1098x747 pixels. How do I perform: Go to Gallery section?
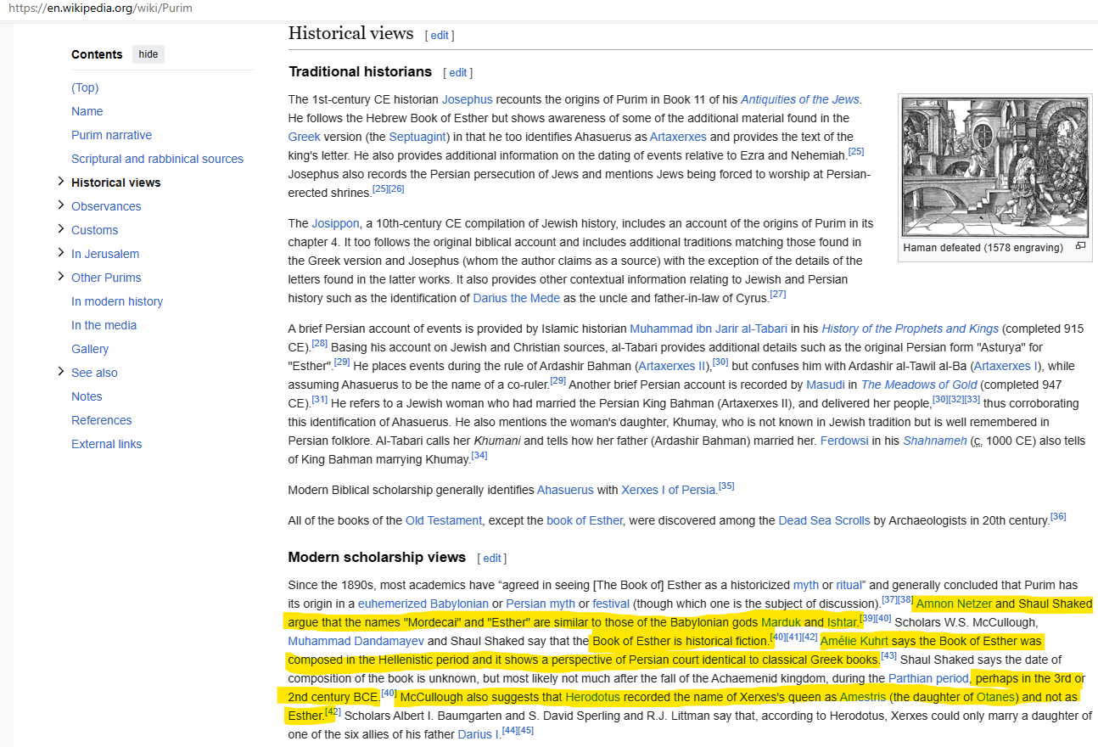coord(90,349)
